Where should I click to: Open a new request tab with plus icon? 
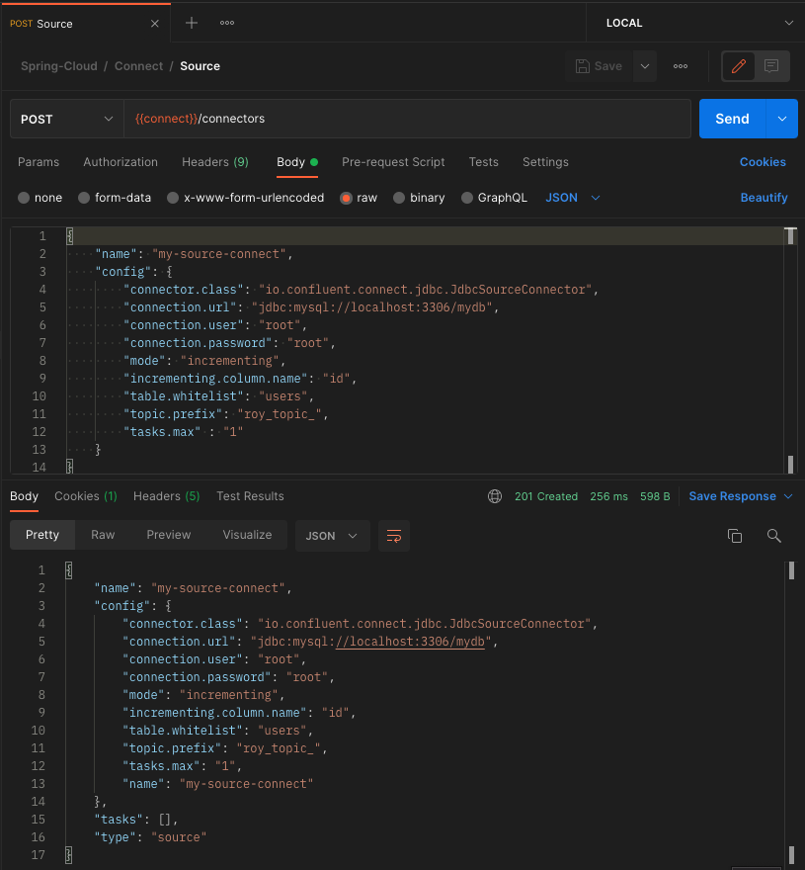(192, 23)
